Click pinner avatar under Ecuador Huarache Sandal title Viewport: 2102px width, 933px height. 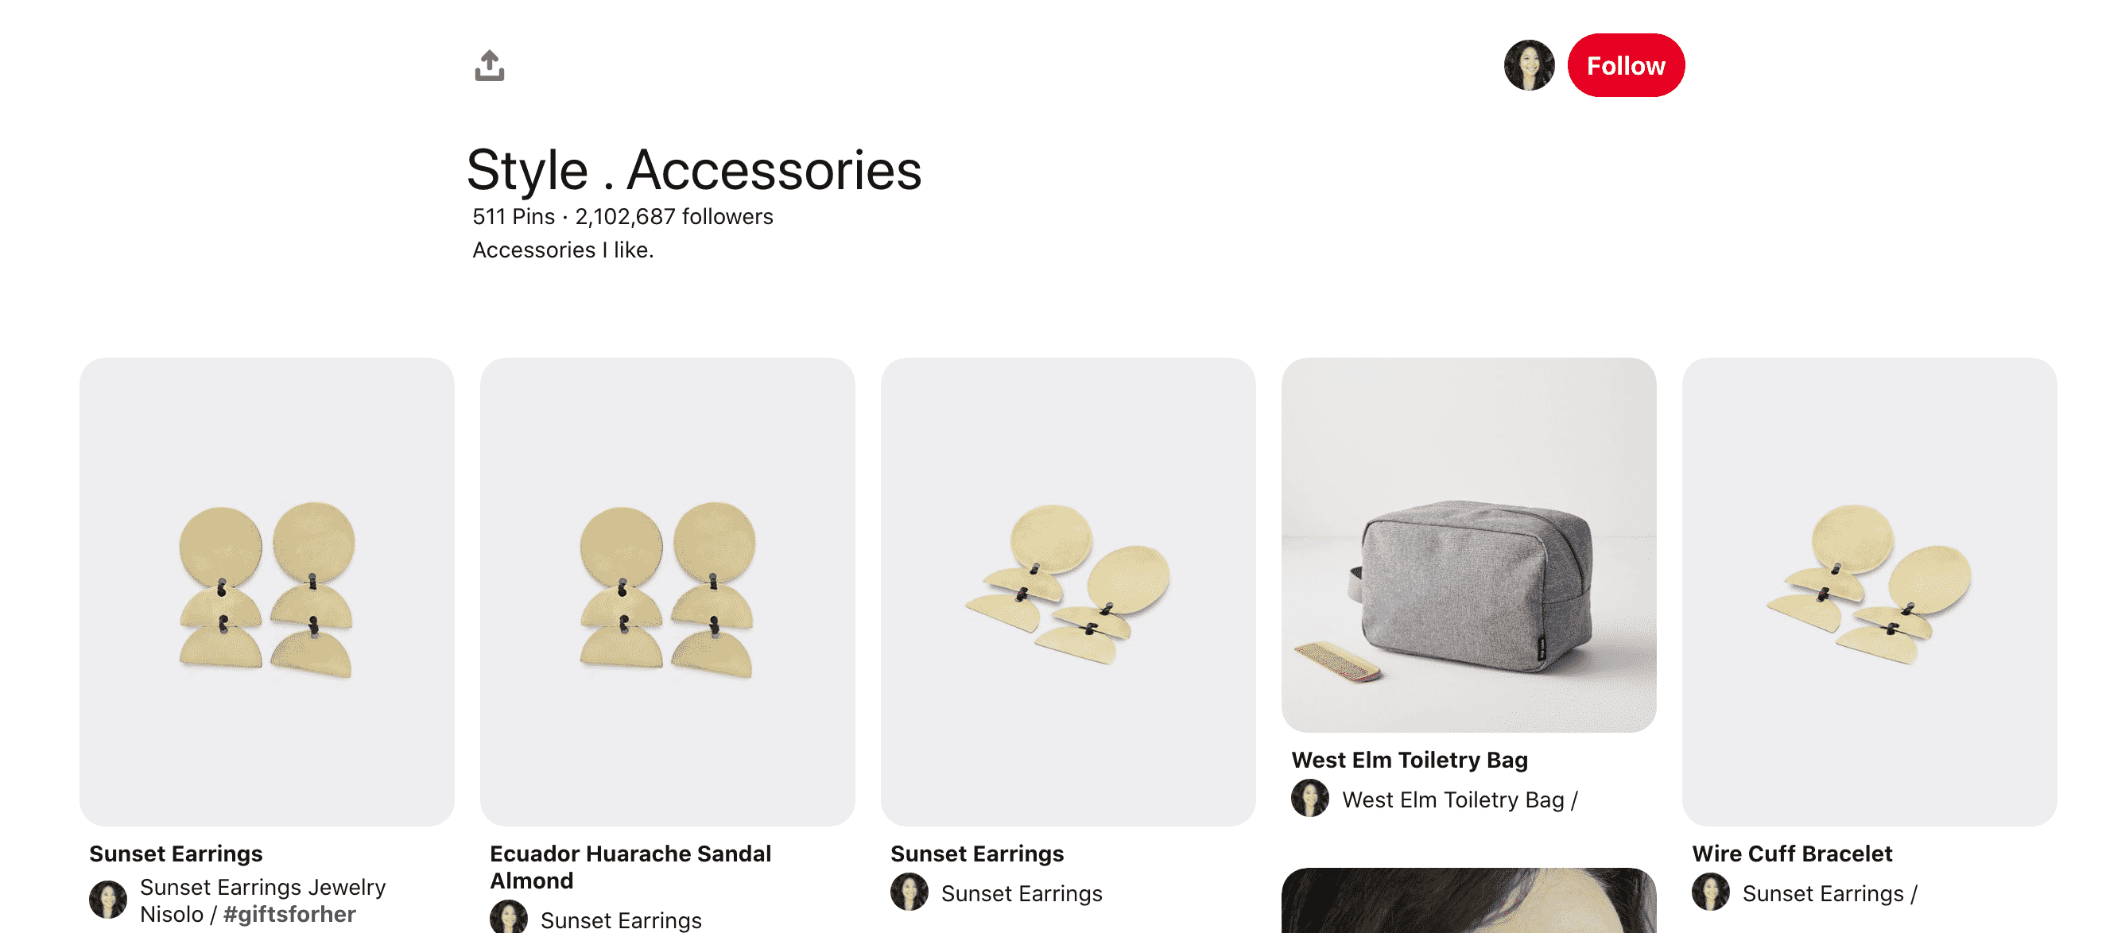pyautogui.click(x=508, y=918)
